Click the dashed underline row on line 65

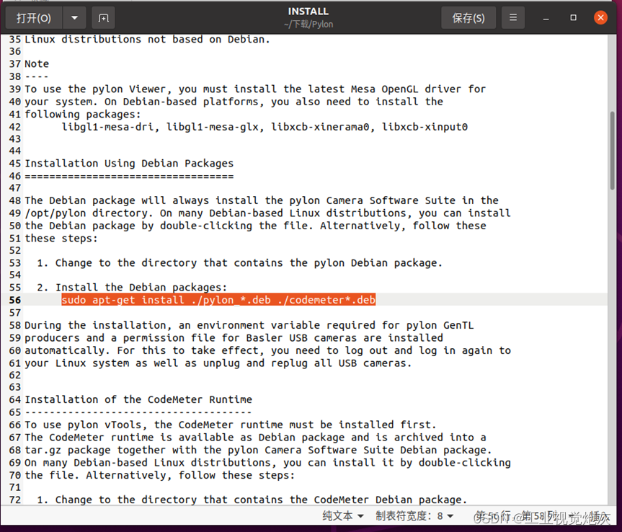tap(138, 412)
